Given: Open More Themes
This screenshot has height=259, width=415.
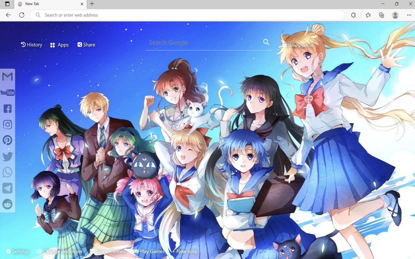Looking at the screenshot, I should (108, 251).
